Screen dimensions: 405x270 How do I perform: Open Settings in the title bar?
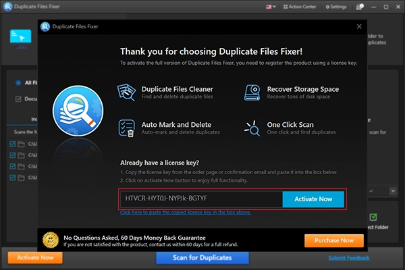pos(336,7)
